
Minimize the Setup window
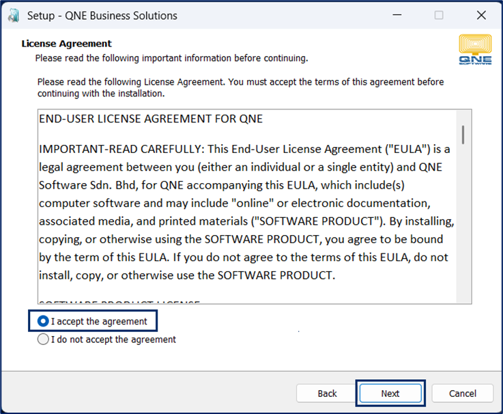pyautogui.click(x=397, y=15)
